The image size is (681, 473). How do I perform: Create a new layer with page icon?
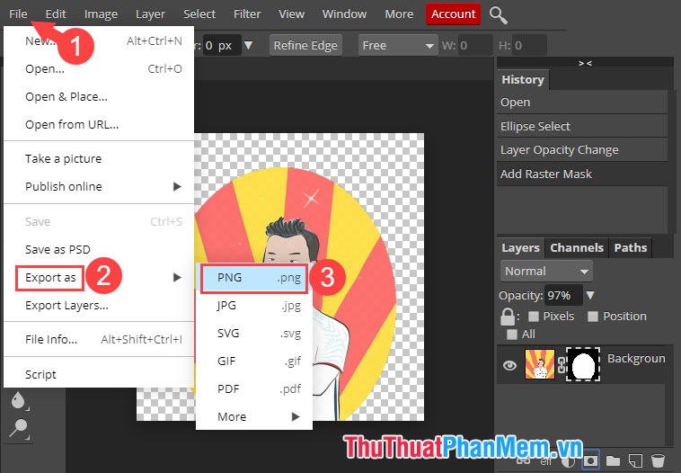[x=636, y=460]
